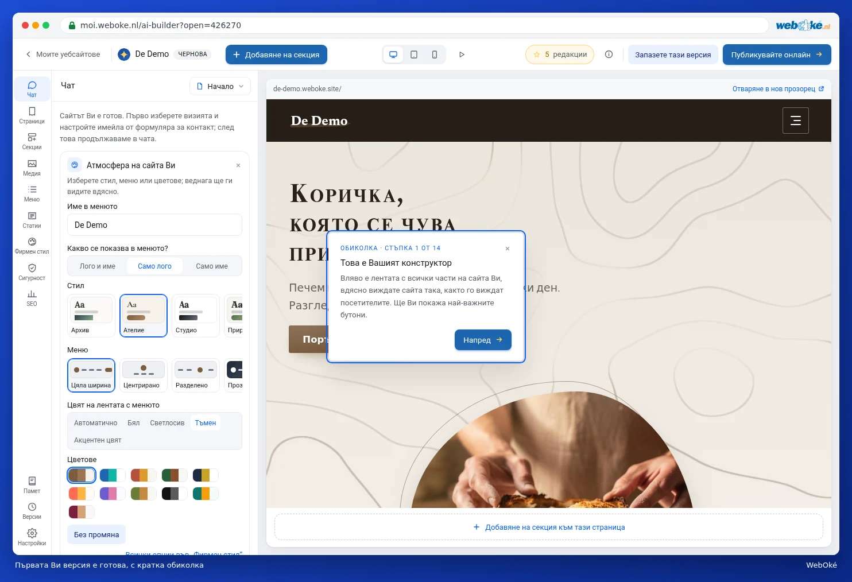
Task: Click Добавяне на секция button in toolbar
Action: 276,55
